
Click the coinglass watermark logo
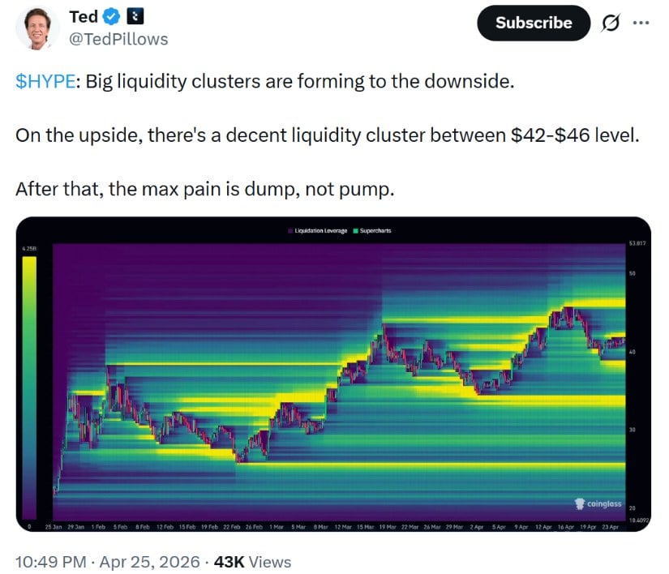pyautogui.click(x=598, y=504)
